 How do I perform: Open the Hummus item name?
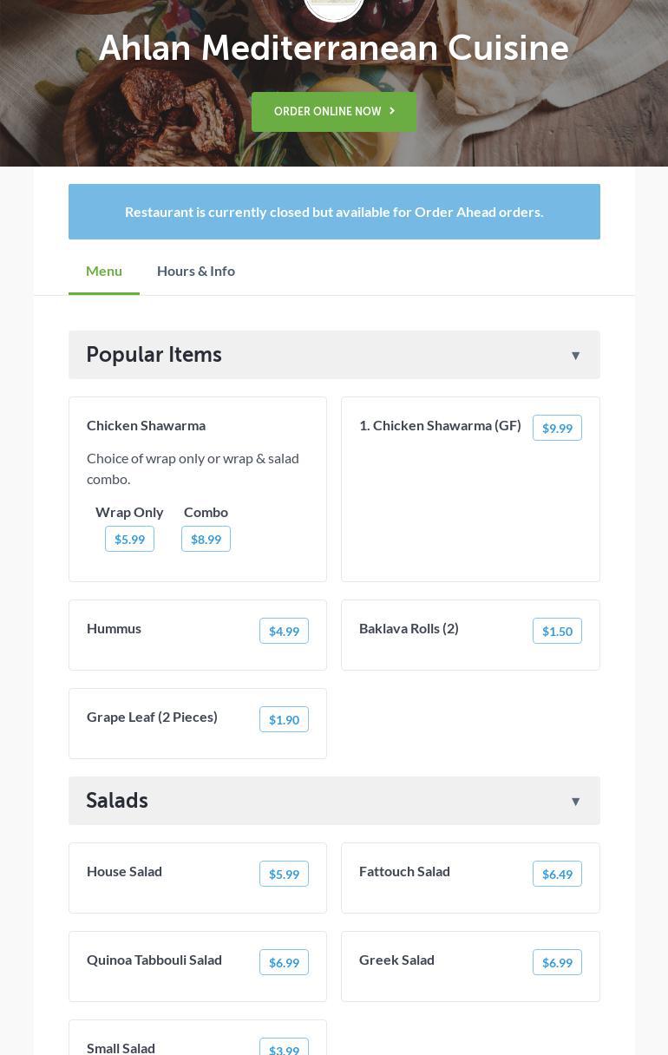[x=114, y=628]
